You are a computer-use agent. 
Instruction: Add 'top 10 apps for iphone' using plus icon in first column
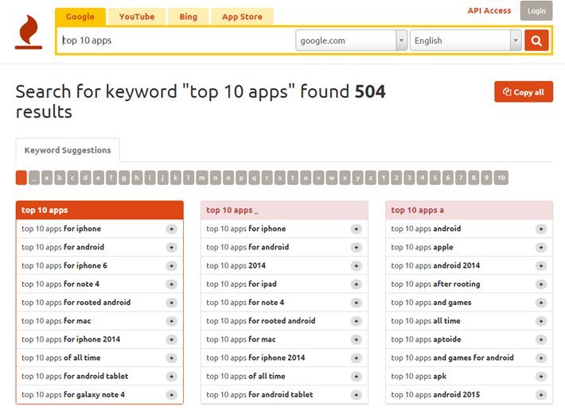pos(171,229)
